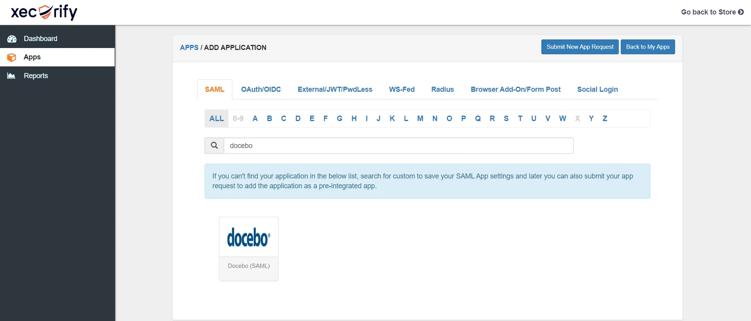Switch to the OAuth/OIDC tab
The height and width of the screenshot is (321, 751).
pyautogui.click(x=261, y=89)
